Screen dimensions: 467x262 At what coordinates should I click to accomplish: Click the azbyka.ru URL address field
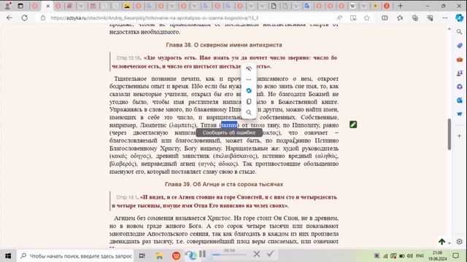(x=154, y=17)
